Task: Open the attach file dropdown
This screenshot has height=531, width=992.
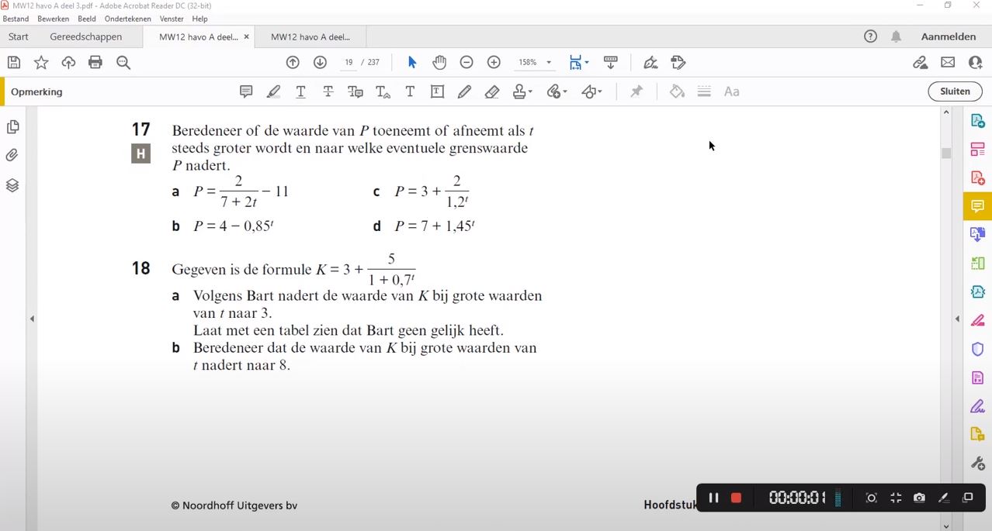Action: tap(557, 91)
